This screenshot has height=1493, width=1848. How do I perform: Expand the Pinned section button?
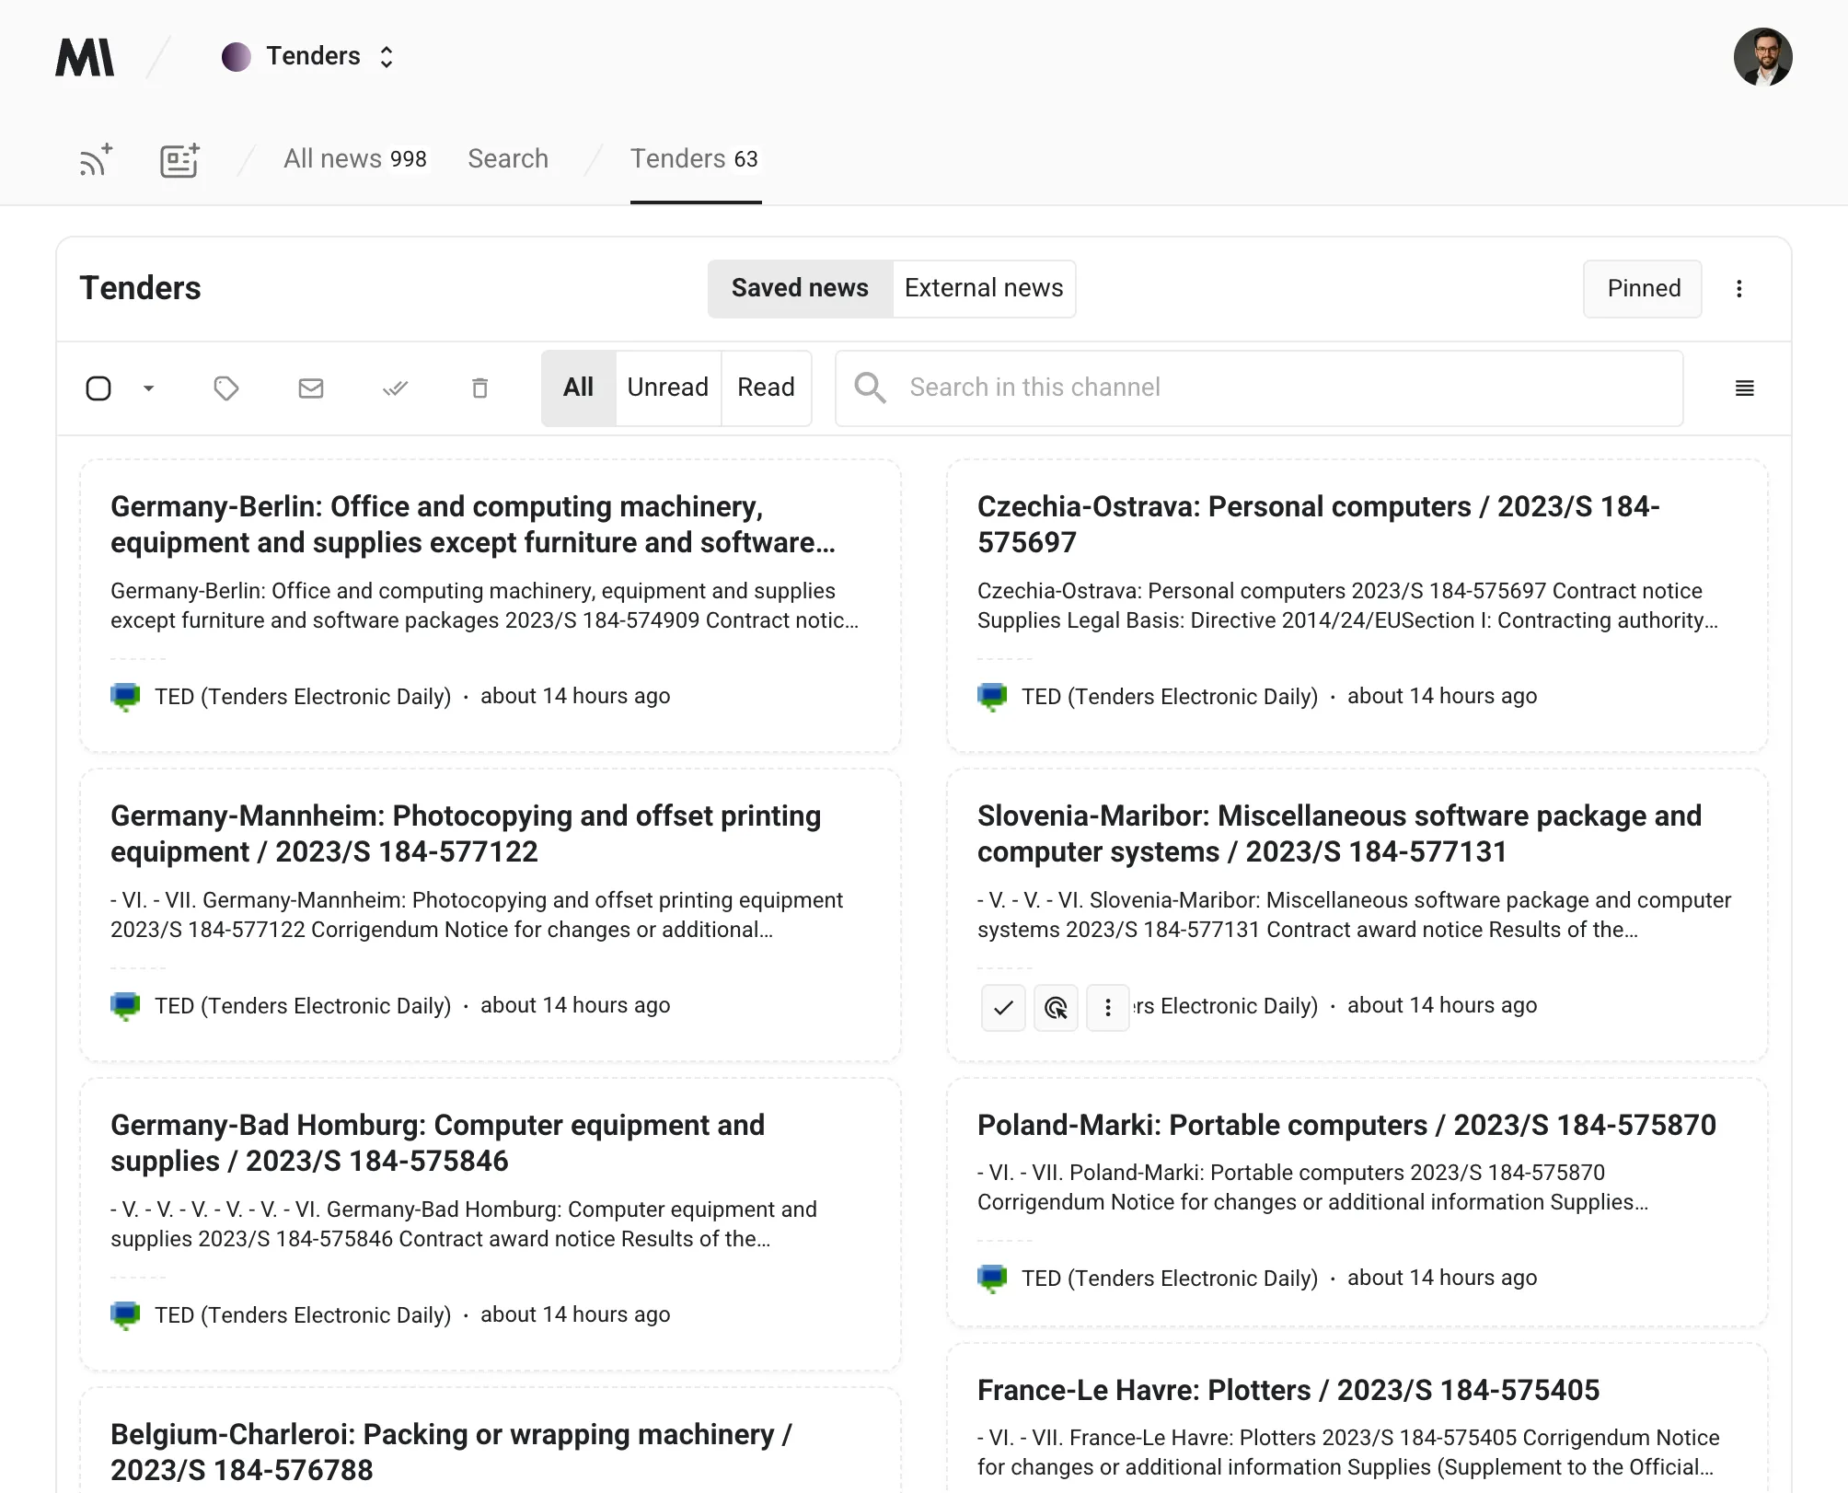[x=1643, y=288]
